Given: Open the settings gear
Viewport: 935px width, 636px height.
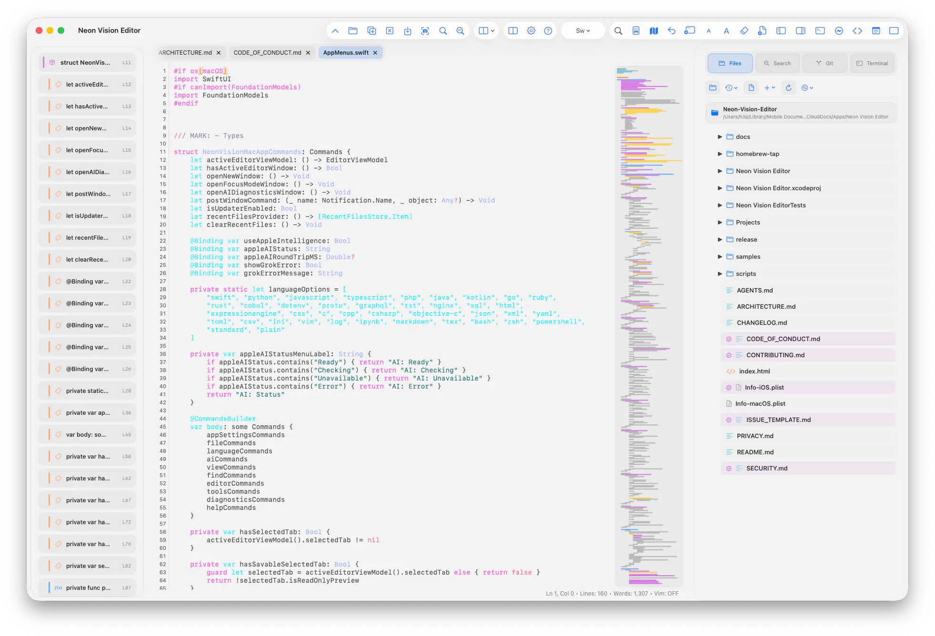Looking at the screenshot, I should (x=531, y=31).
